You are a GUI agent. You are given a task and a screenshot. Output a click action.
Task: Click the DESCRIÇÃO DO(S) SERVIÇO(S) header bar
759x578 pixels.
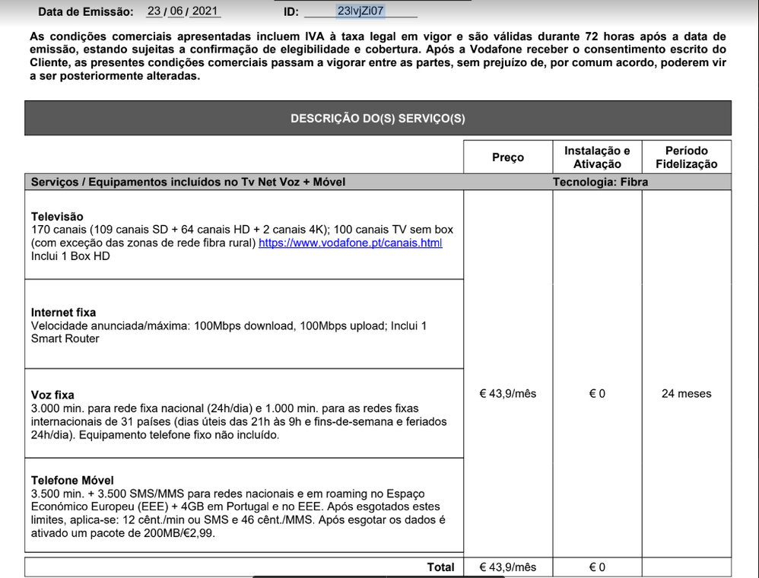pyautogui.click(x=377, y=119)
